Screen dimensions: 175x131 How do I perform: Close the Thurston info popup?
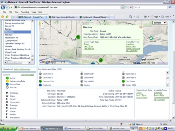click(141, 27)
